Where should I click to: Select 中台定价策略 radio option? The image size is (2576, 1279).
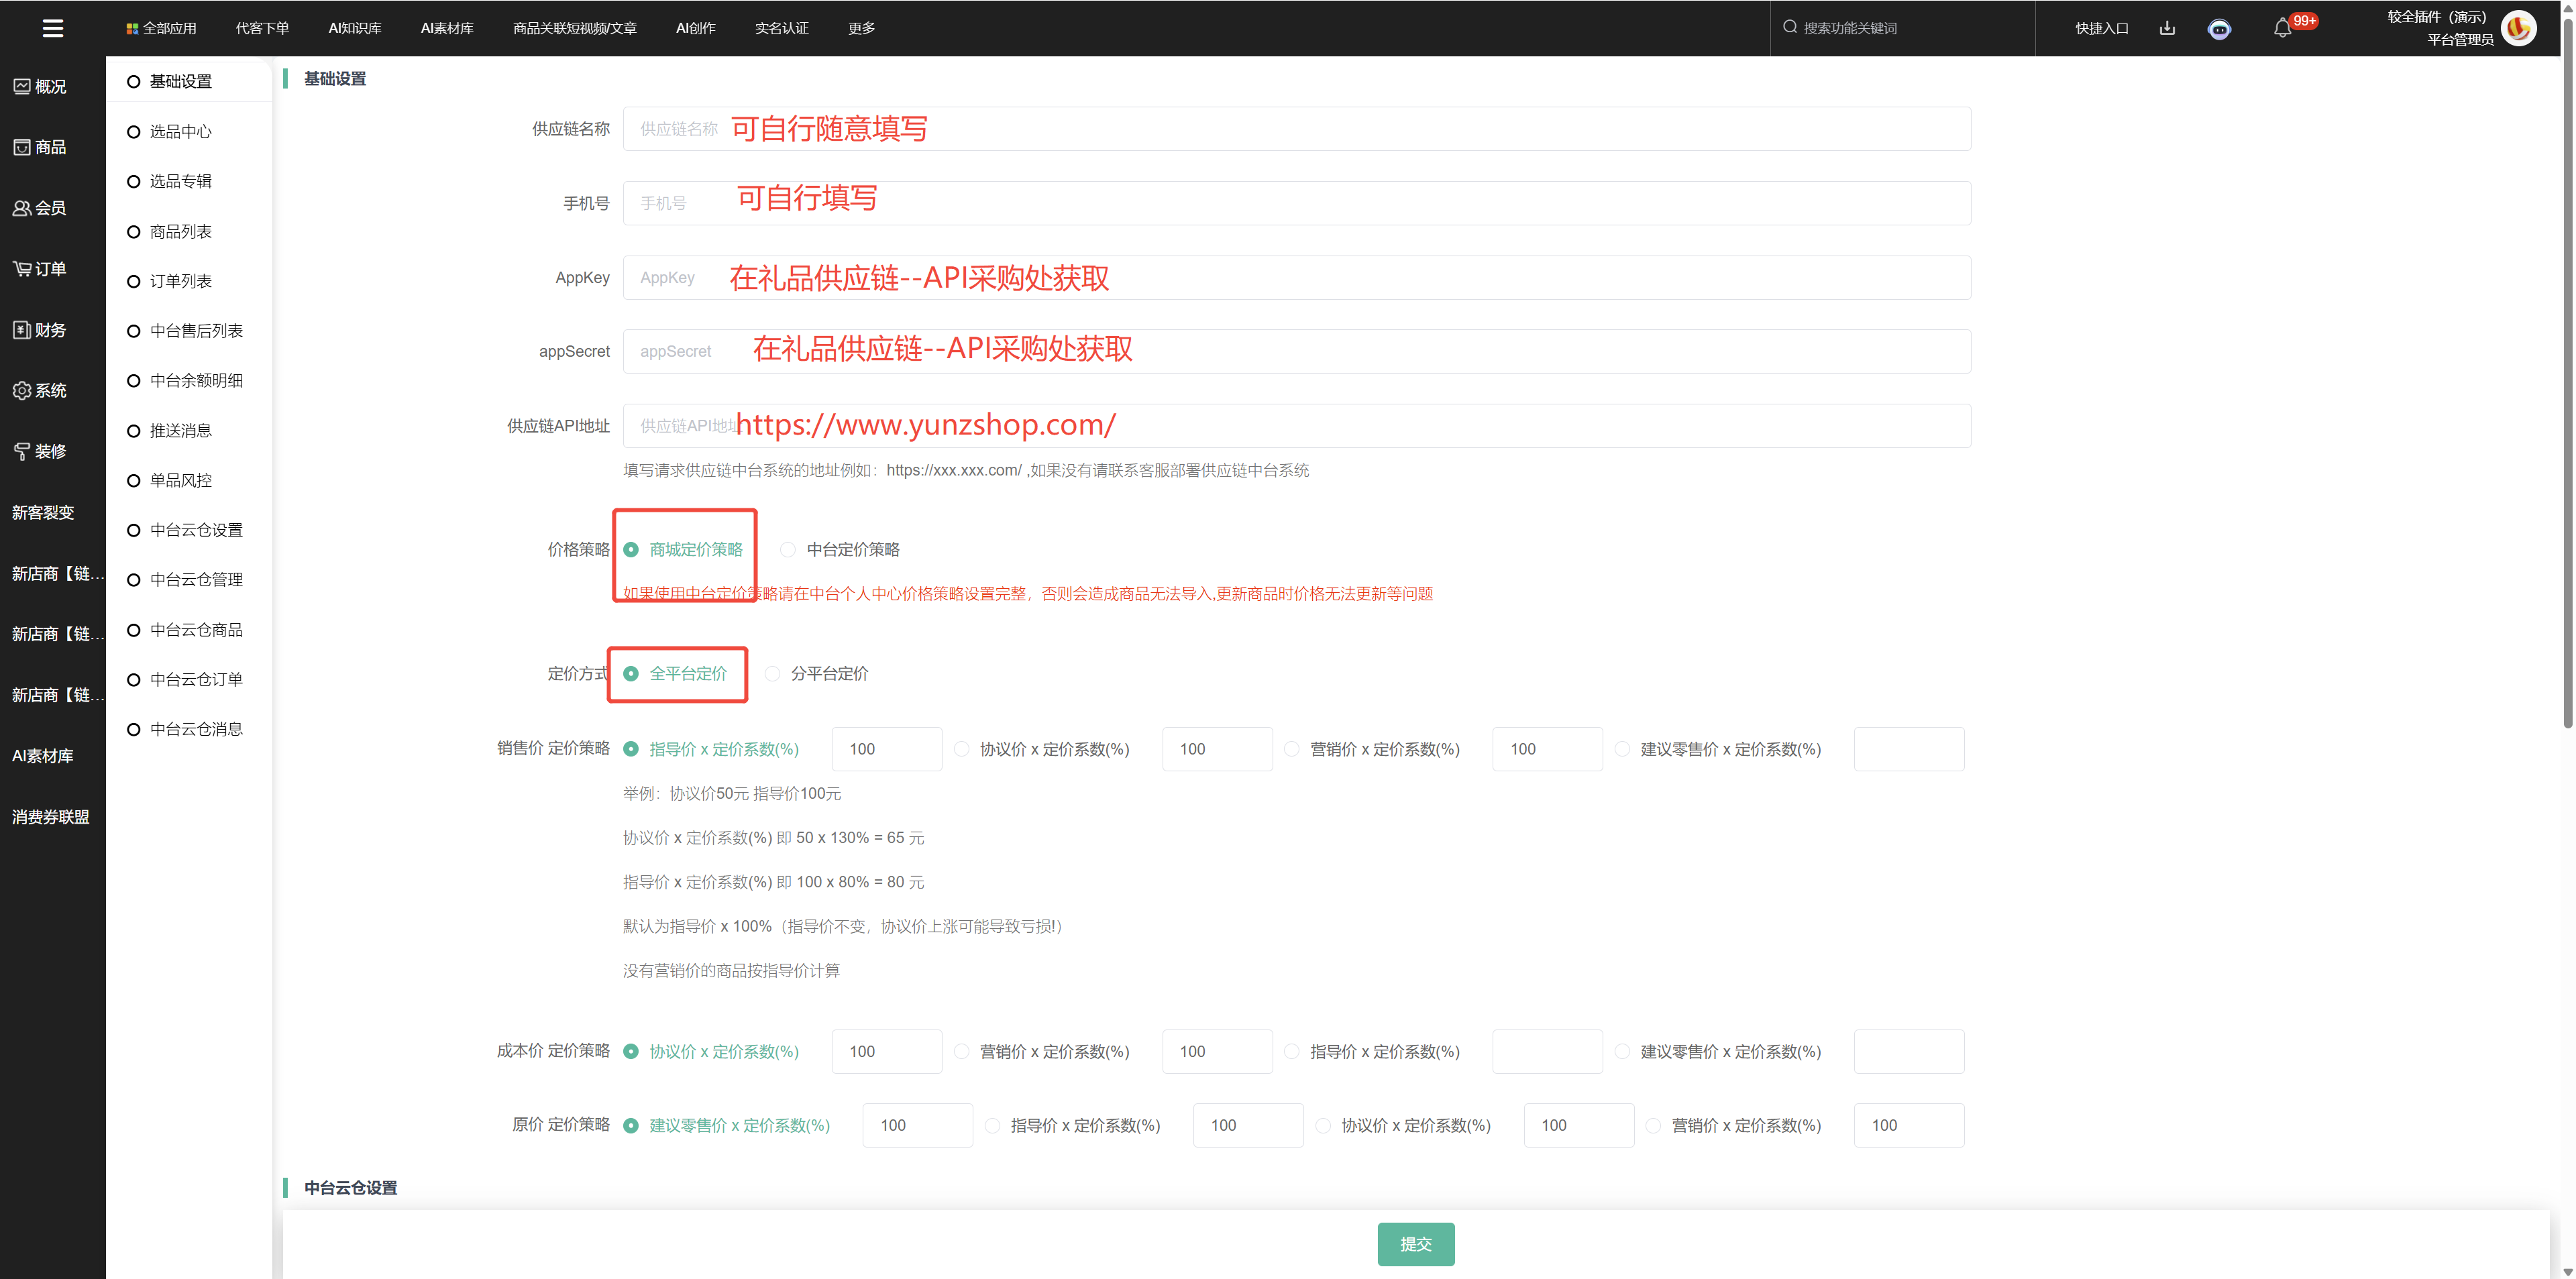(x=788, y=550)
